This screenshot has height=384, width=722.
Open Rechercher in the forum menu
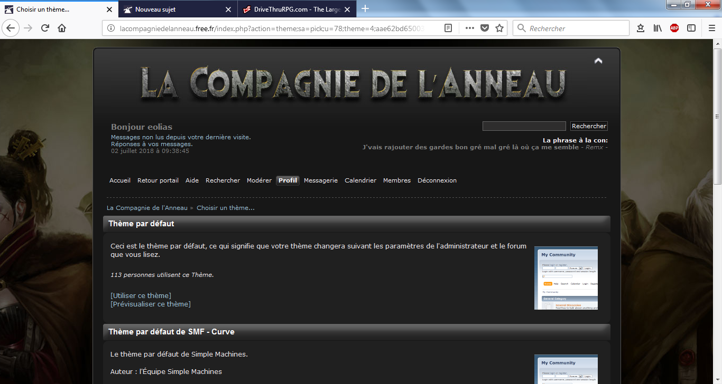click(x=223, y=180)
